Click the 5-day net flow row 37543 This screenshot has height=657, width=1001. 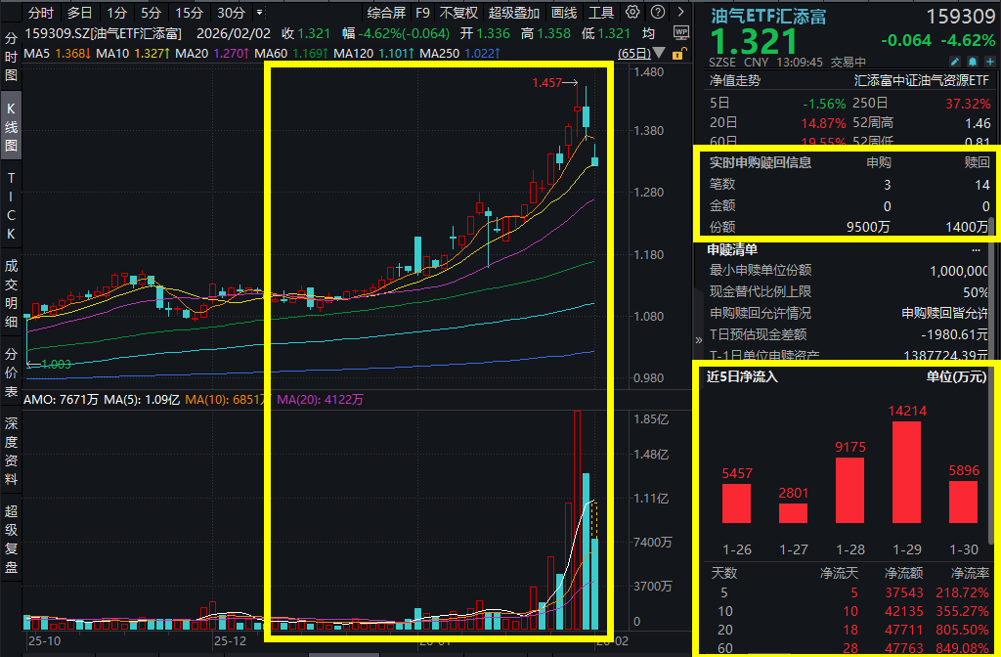pyautogui.click(x=849, y=591)
